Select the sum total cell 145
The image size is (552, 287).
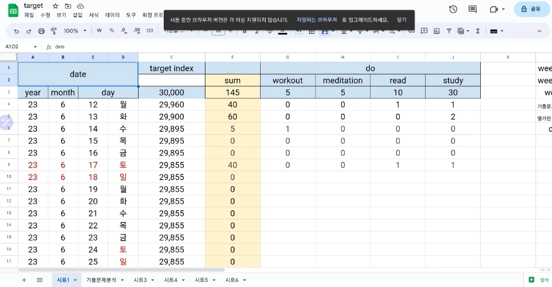coord(232,92)
